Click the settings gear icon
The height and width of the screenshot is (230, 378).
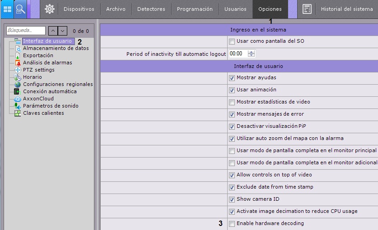pos(50,9)
